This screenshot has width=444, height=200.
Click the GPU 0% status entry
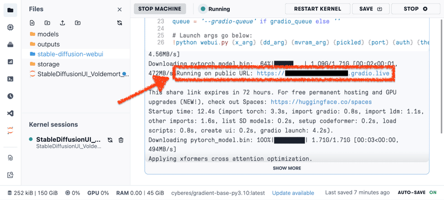(x=98, y=193)
